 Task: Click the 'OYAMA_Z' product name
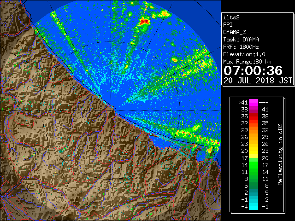pyautogui.click(x=235, y=32)
